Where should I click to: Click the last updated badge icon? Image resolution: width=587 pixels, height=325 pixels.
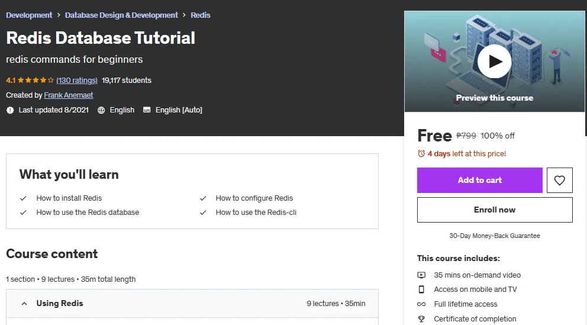pyautogui.click(x=10, y=110)
